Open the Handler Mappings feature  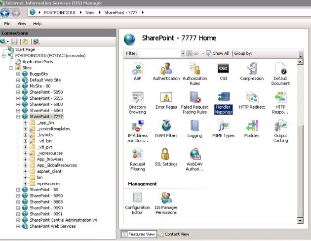pyautogui.click(x=224, y=97)
